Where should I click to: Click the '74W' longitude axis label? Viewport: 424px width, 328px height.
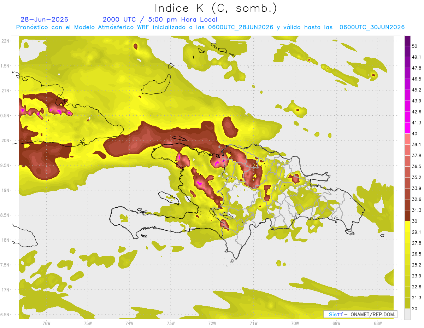point(129,323)
